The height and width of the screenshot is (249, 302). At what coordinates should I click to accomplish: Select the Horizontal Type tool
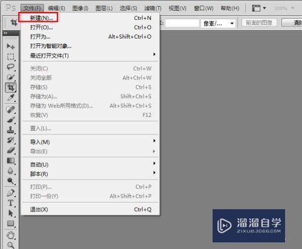click(10, 203)
